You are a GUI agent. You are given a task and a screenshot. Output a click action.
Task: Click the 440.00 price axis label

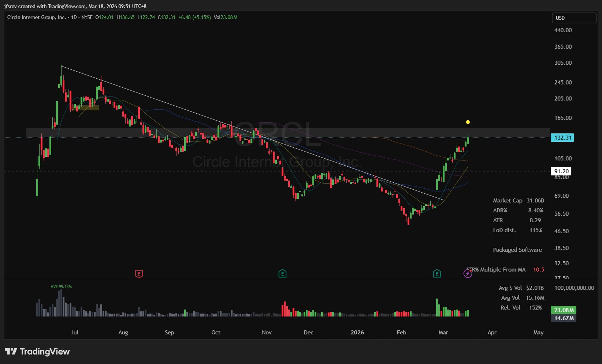563,30
